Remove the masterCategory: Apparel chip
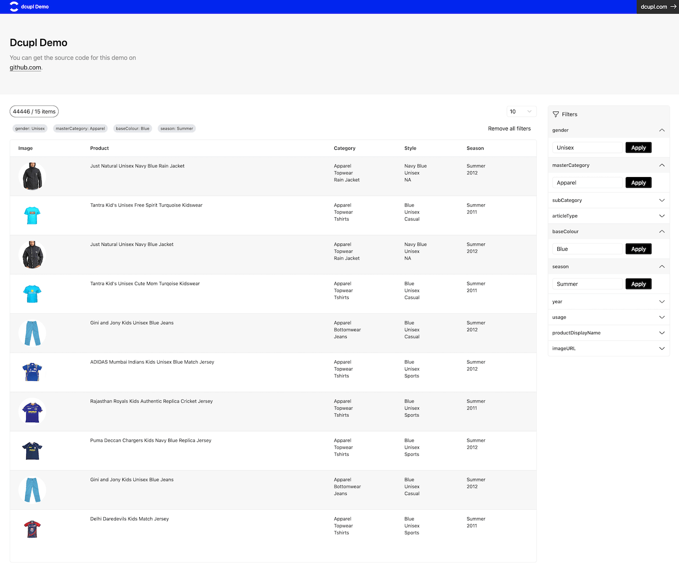This screenshot has height=567, width=679. (81, 129)
